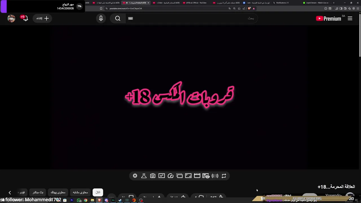Click the fullscreen-frame icon in toolbar
This screenshot has height=203, width=361.
[x=188, y=176]
